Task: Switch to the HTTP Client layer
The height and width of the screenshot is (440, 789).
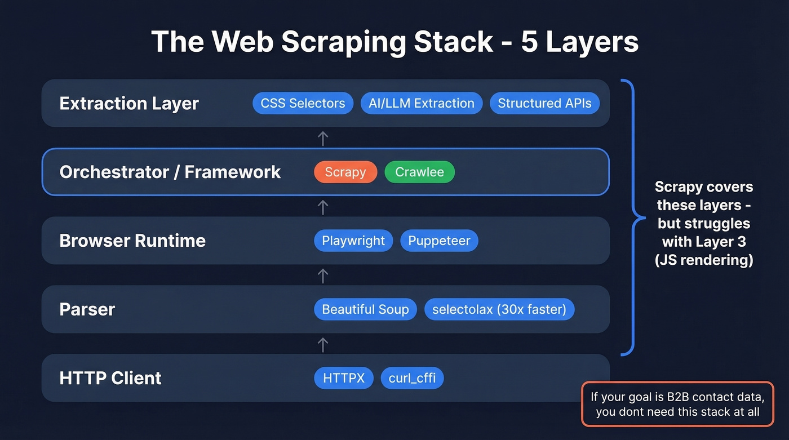Action: pos(110,378)
